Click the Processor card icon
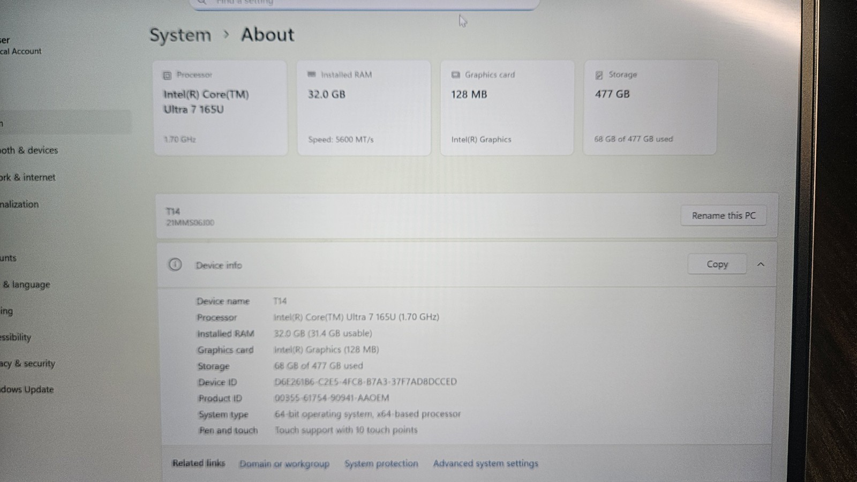Image resolution: width=857 pixels, height=482 pixels. coord(167,76)
